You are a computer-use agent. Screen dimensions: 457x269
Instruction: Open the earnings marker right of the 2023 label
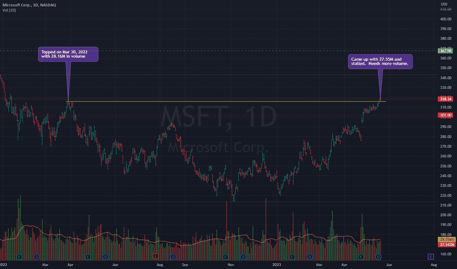coord(292,256)
